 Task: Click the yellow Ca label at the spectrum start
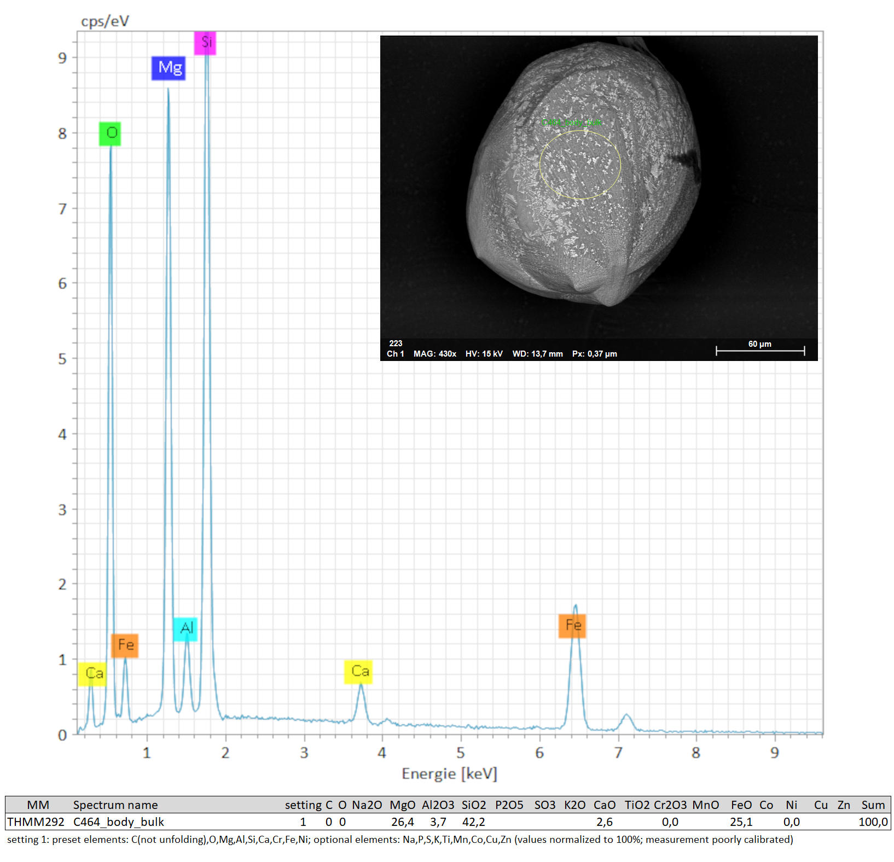coord(92,673)
